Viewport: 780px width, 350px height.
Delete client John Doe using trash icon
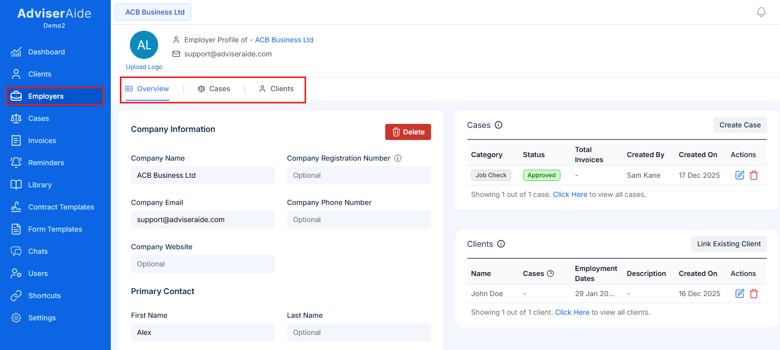(754, 293)
